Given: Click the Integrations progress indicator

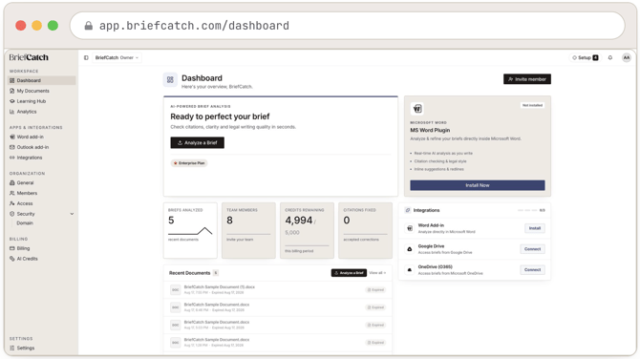Looking at the screenshot, I should tap(531, 210).
